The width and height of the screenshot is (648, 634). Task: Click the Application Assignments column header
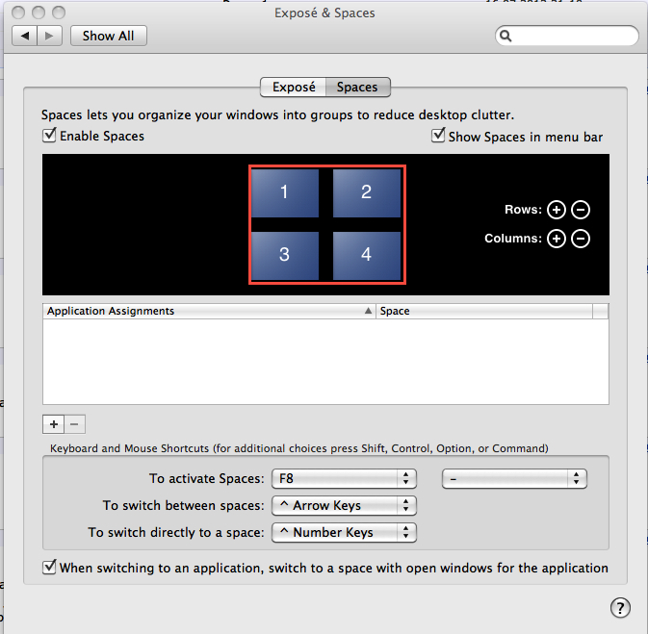point(209,311)
